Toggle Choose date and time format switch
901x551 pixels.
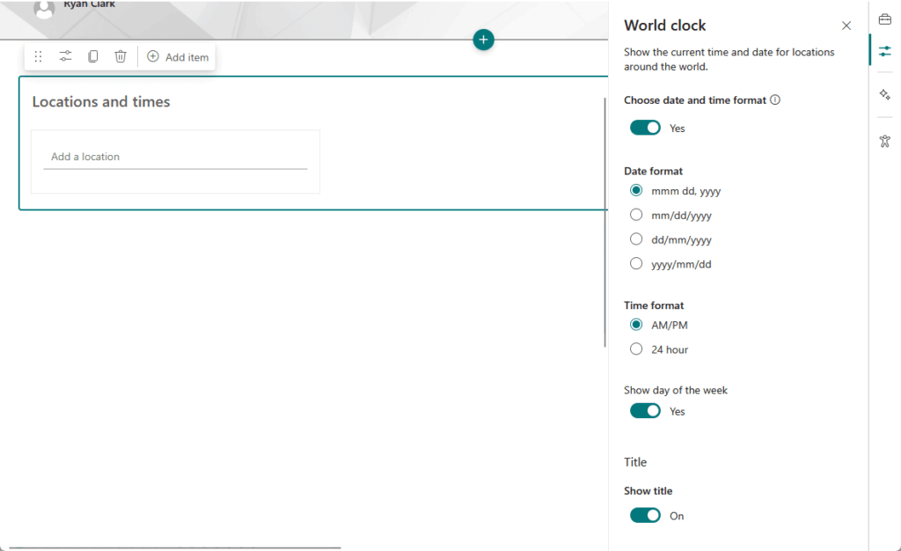coord(645,128)
